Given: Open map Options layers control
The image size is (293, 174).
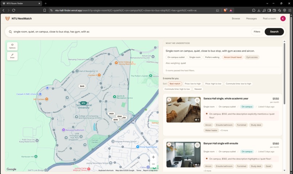Looking at the screenshot, I should pyautogui.click(x=12, y=46).
